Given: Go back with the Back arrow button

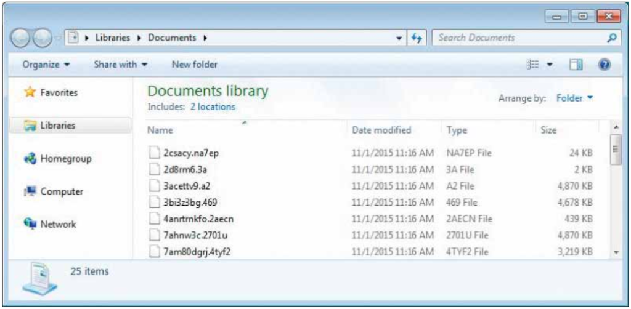Looking at the screenshot, I should (x=19, y=39).
